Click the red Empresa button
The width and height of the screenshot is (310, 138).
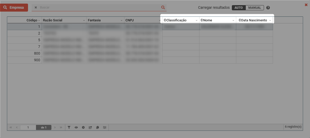[14, 7]
